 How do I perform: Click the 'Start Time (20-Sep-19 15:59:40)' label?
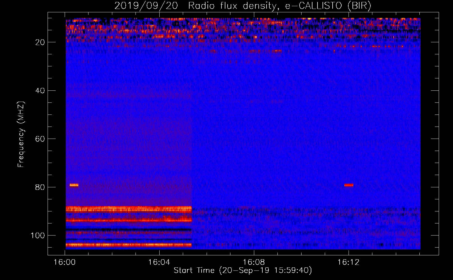pos(243,270)
